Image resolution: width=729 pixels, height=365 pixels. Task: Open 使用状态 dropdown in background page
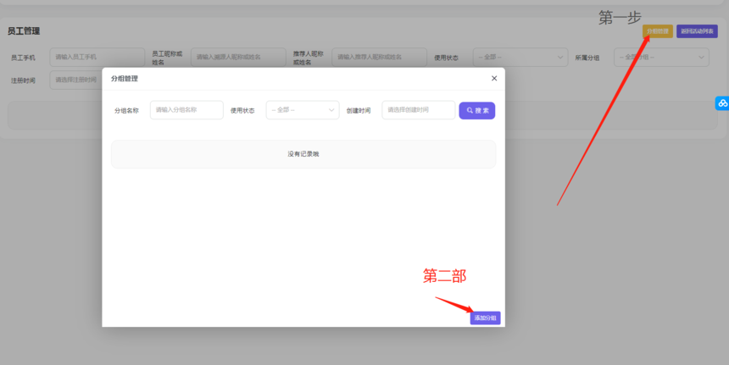point(520,57)
